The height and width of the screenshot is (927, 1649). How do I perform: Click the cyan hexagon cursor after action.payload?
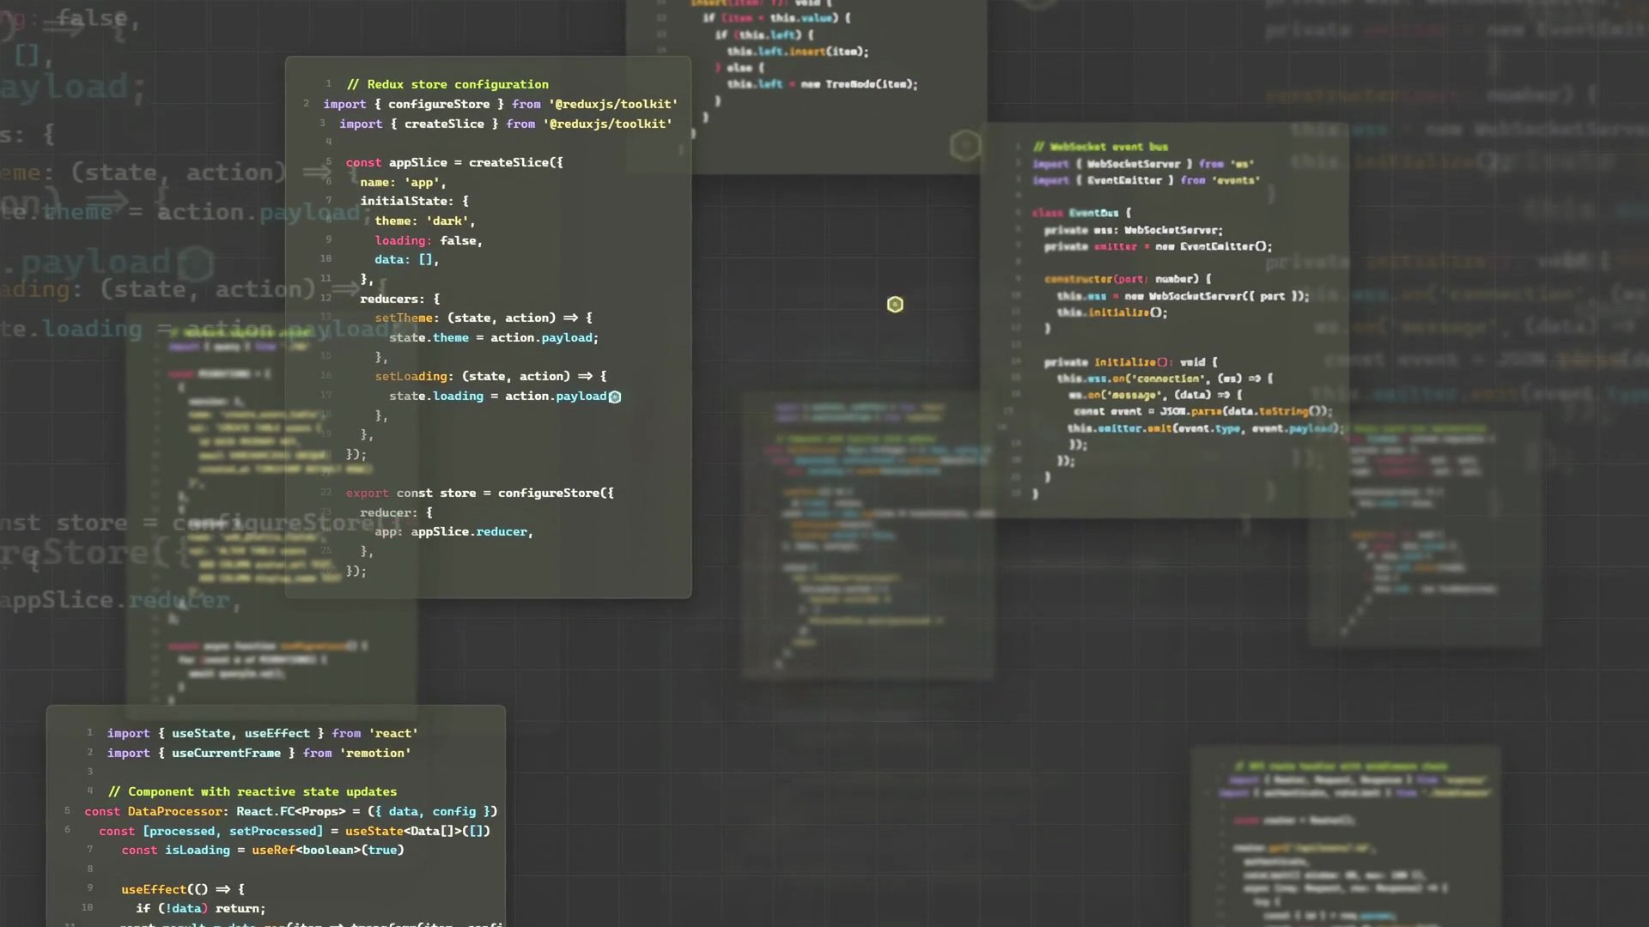(x=615, y=397)
